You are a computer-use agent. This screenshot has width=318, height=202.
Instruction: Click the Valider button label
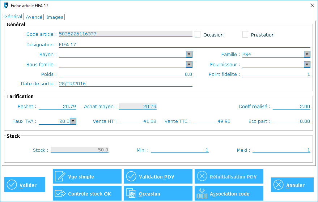(x=28, y=185)
